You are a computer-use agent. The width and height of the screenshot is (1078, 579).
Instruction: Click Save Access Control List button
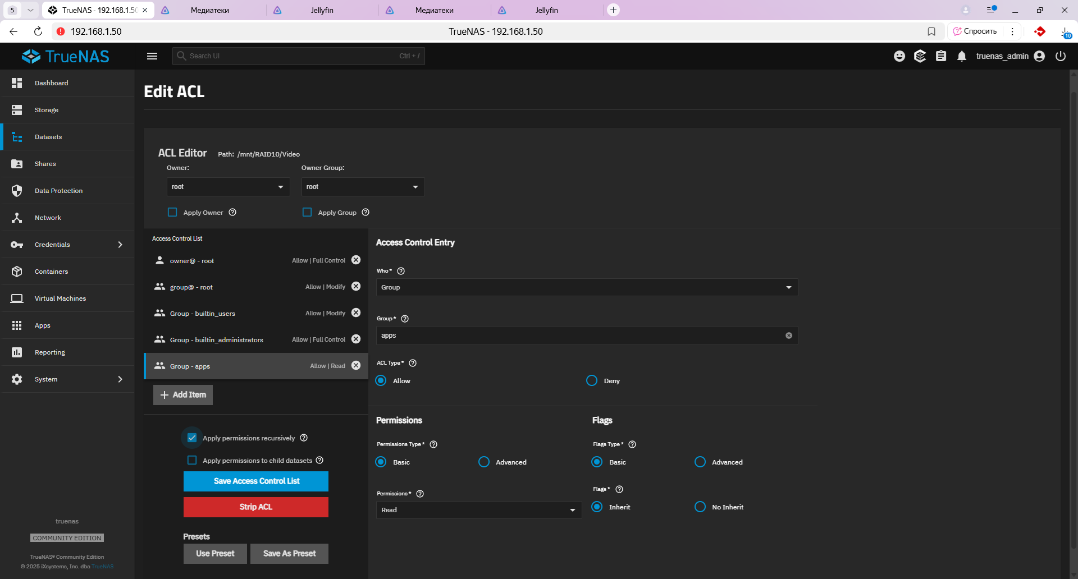256,481
